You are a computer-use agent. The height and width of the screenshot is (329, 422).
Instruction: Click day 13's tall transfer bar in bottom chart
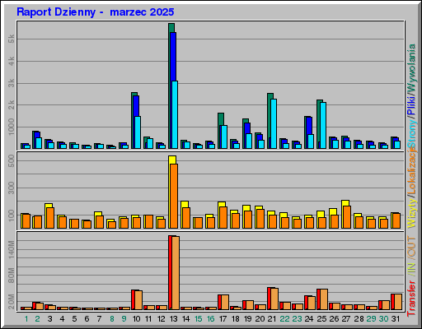pos(176,273)
